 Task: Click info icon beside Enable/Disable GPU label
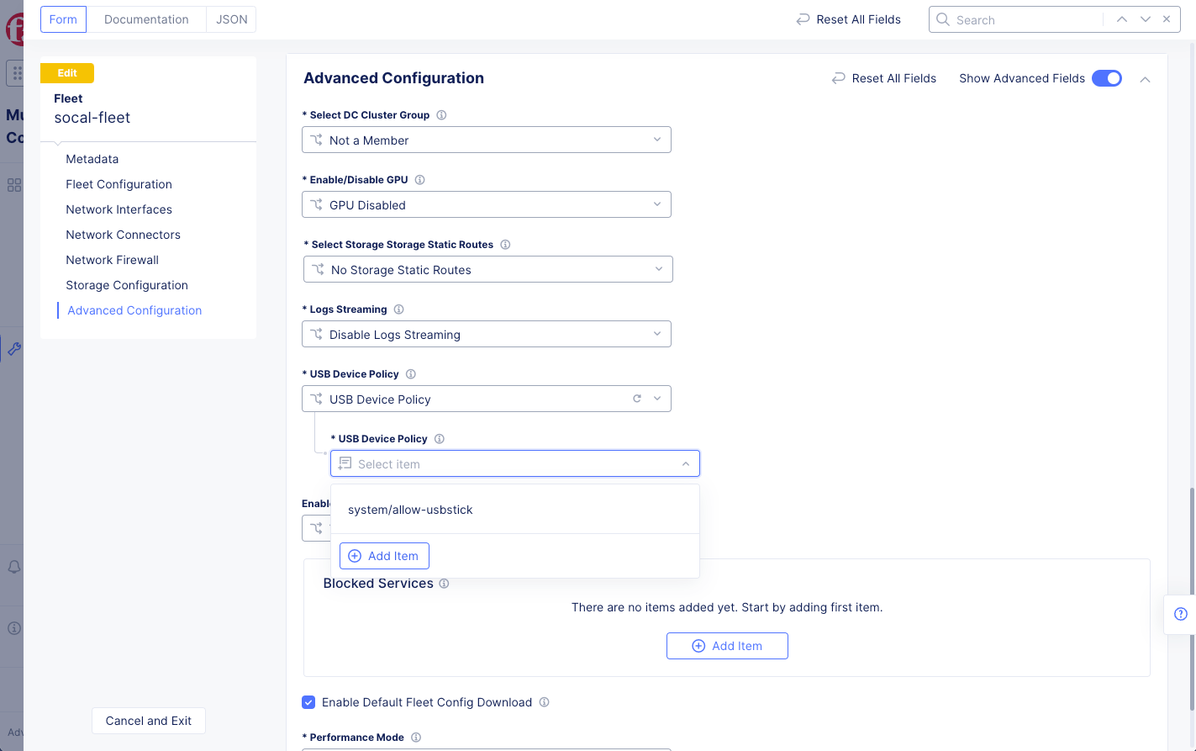point(420,180)
